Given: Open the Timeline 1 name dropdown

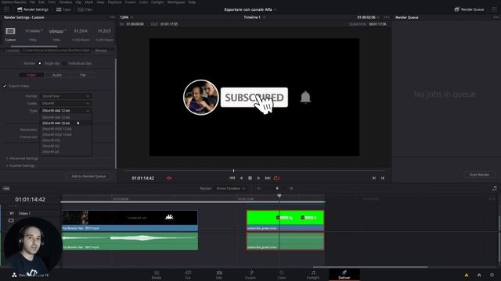Looking at the screenshot, I should pyautogui.click(x=254, y=17).
